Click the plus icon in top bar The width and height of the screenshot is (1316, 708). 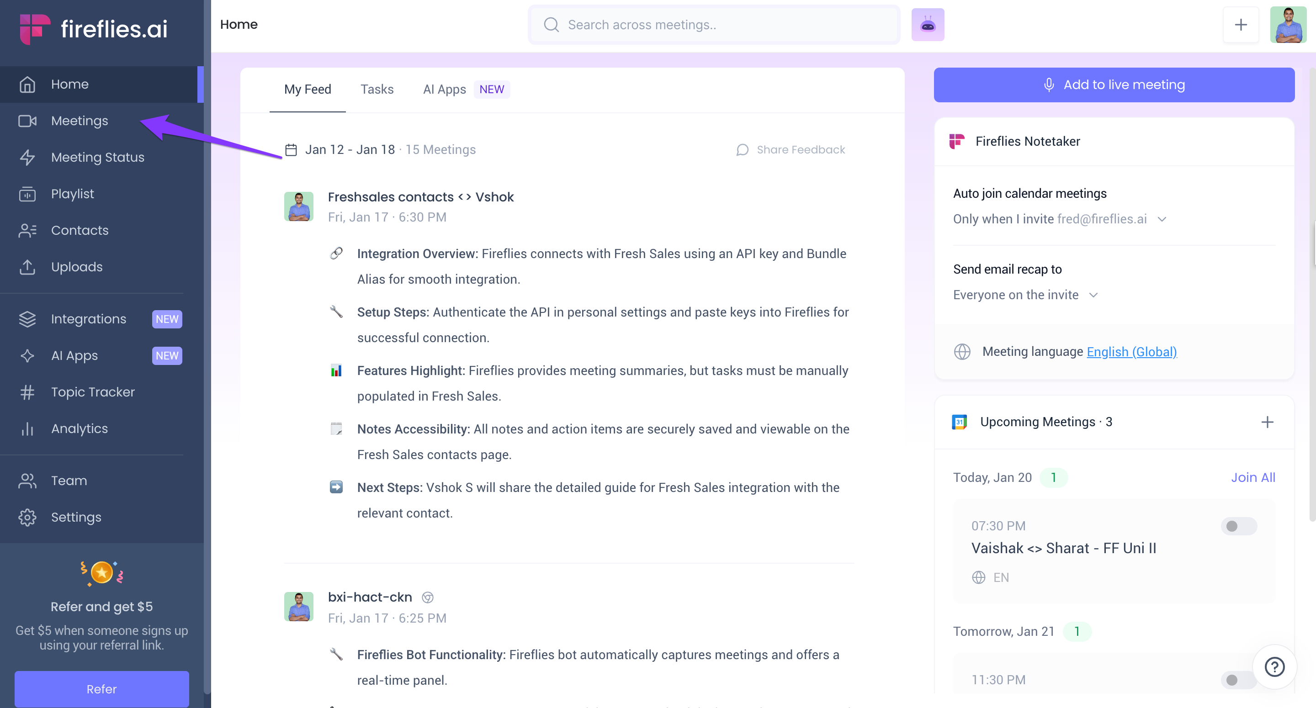click(1241, 25)
